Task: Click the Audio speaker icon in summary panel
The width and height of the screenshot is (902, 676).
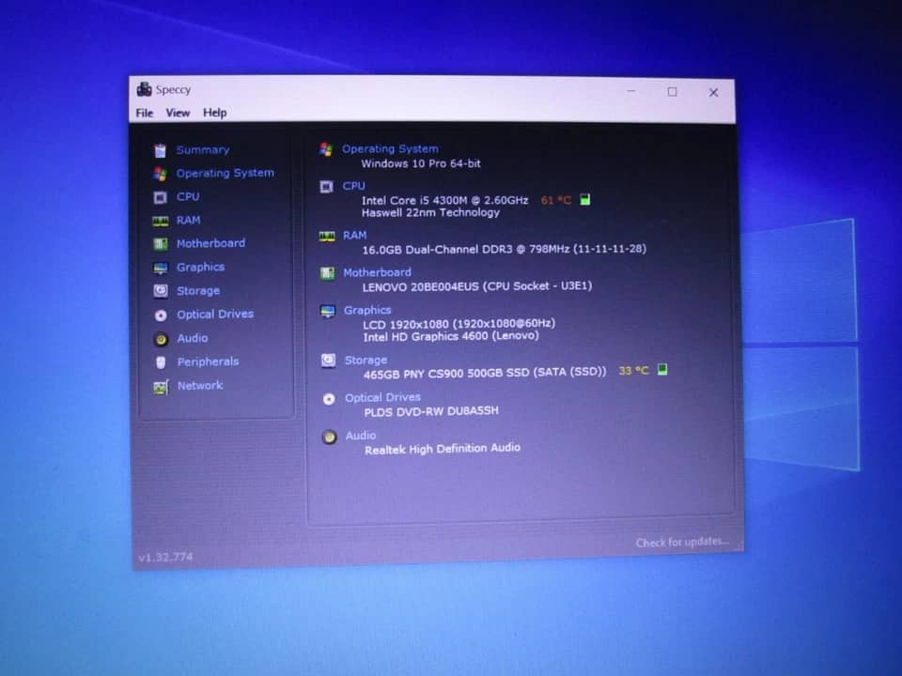Action: [x=329, y=438]
